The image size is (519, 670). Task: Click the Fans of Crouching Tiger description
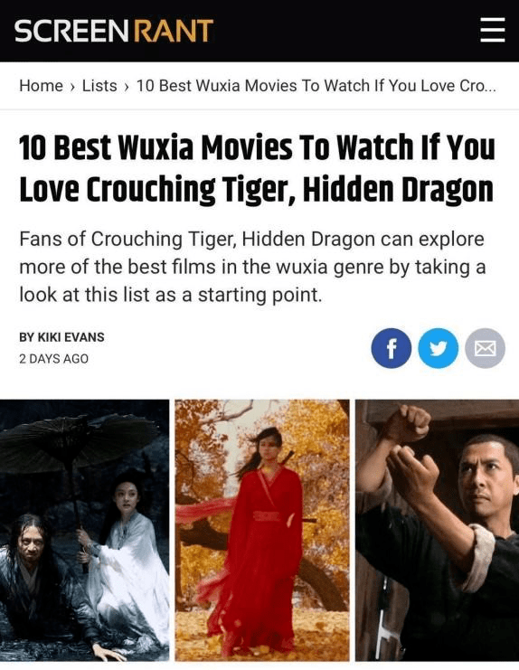252,267
